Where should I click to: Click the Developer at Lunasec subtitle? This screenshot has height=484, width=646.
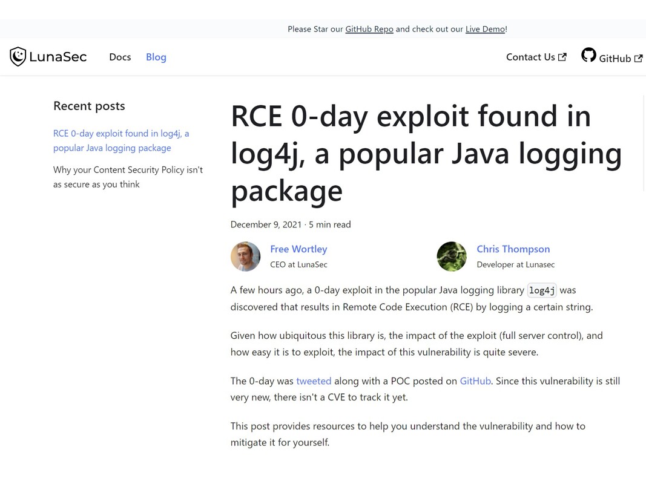pos(516,264)
